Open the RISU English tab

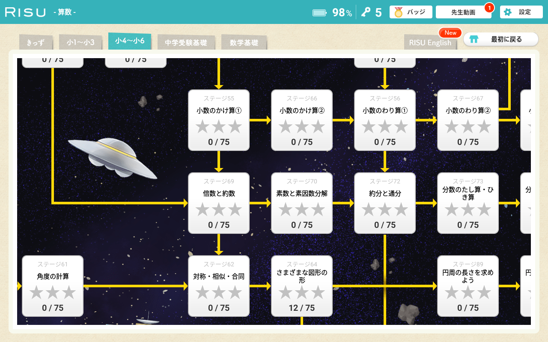430,43
